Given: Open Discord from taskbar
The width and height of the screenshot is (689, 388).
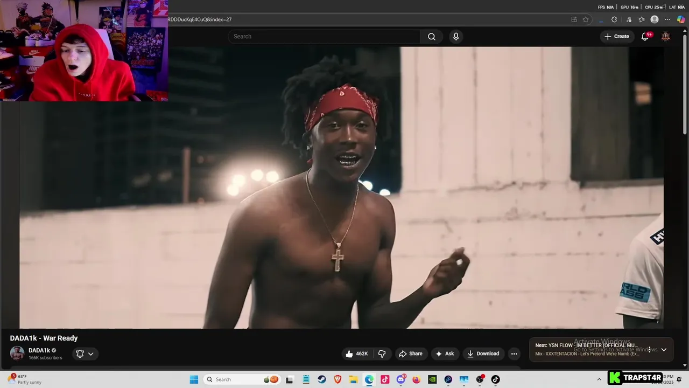Looking at the screenshot, I should click(401, 379).
